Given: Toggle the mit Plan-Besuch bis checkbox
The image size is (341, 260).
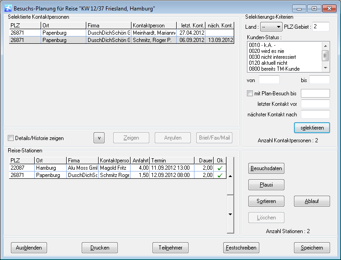Looking at the screenshot, I should (x=250, y=94).
